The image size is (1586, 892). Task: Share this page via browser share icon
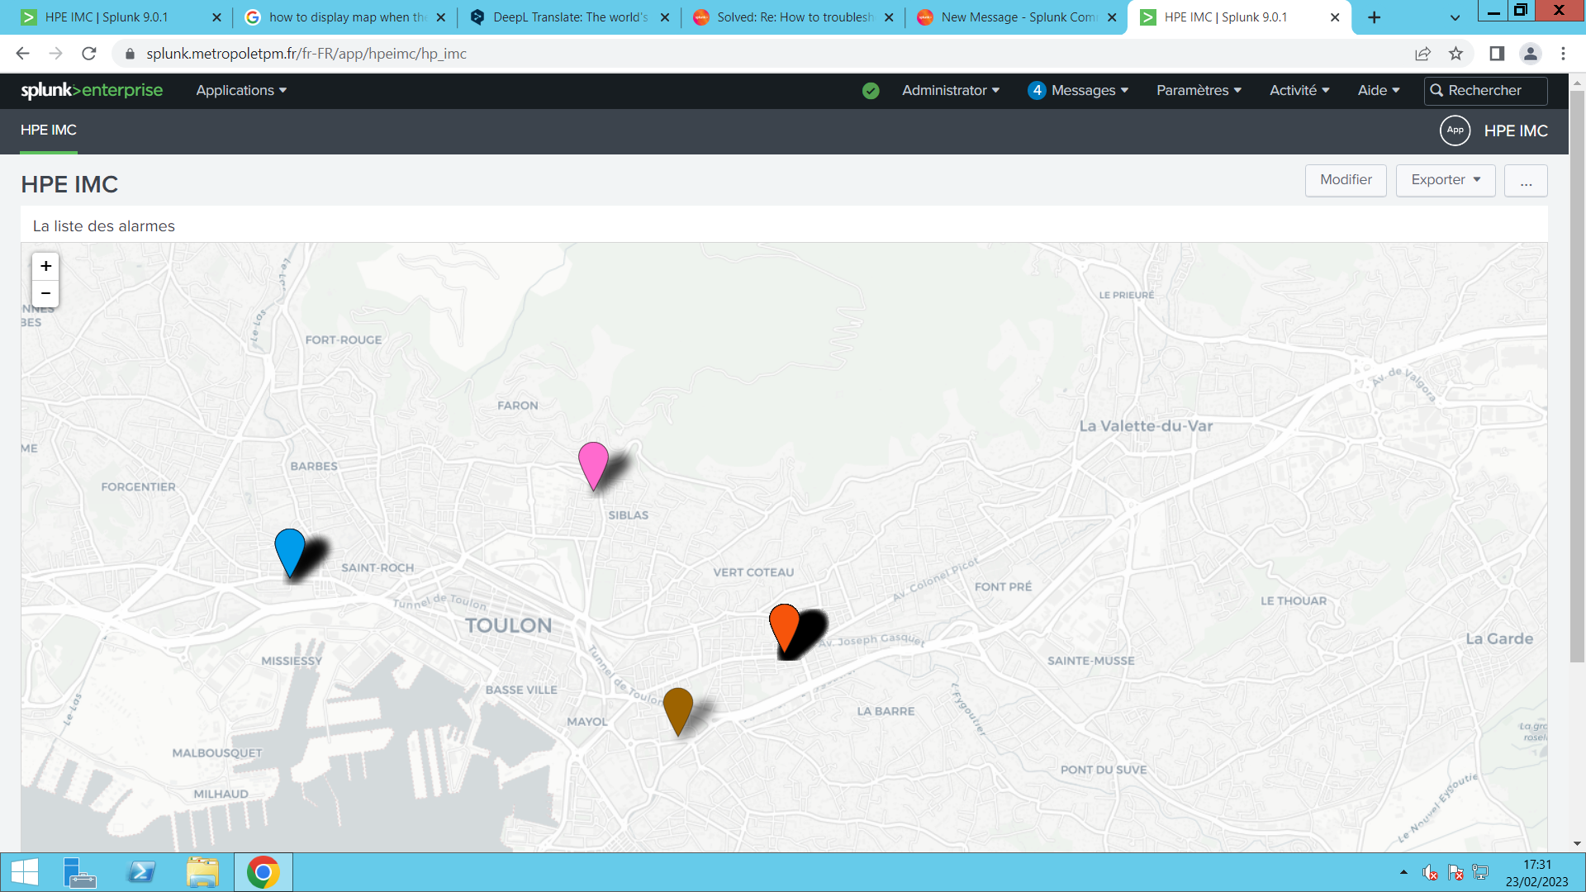click(x=1422, y=54)
